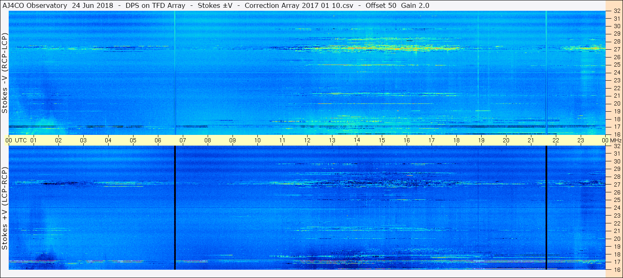Select the 04 hour marker on time axis
Viewport: 623px width, 278px height.
click(108, 140)
